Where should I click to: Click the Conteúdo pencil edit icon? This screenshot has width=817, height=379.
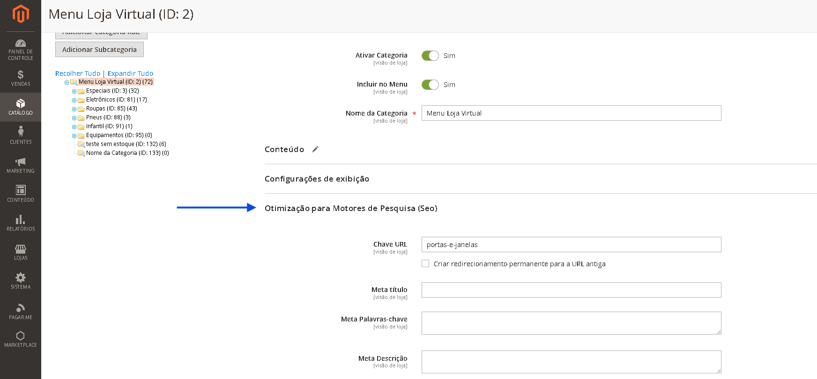pyautogui.click(x=315, y=149)
